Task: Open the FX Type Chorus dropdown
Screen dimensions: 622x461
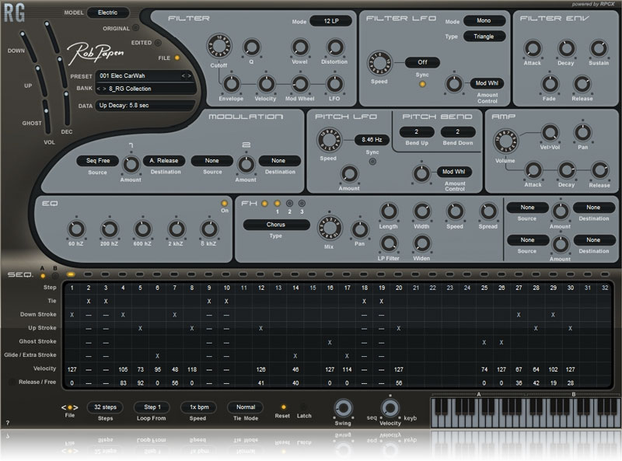Action: click(x=276, y=225)
